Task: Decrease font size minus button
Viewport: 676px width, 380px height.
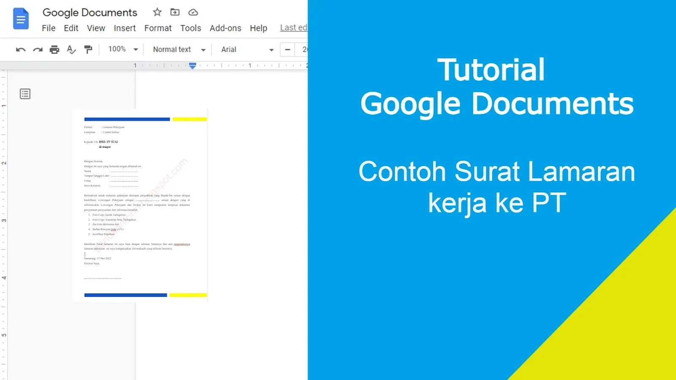Action: [x=288, y=49]
